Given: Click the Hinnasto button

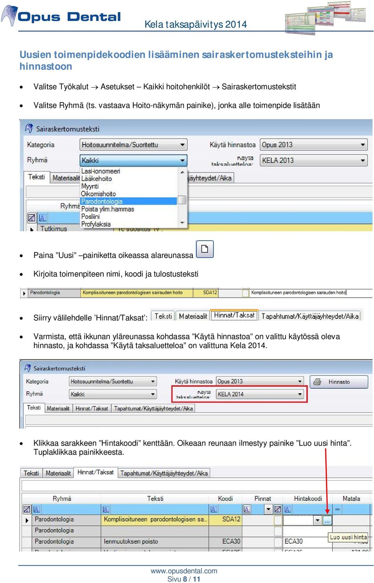Looking at the screenshot, I should tap(339, 382).
